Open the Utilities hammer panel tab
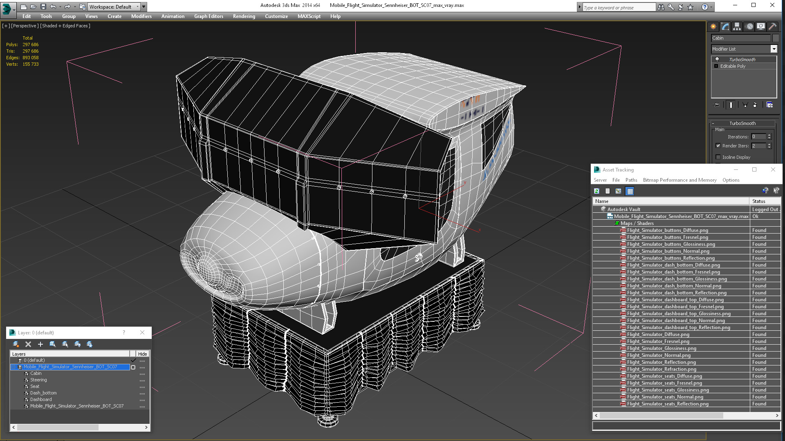 click(772, 27)
